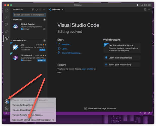Install the Vim extension

tap(42, 50)
